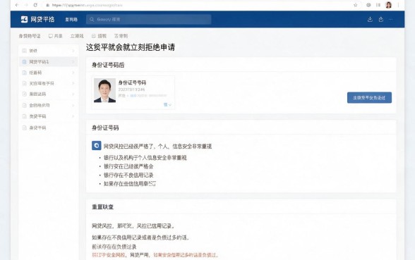Click the blue action button on the right

point(369,98)
